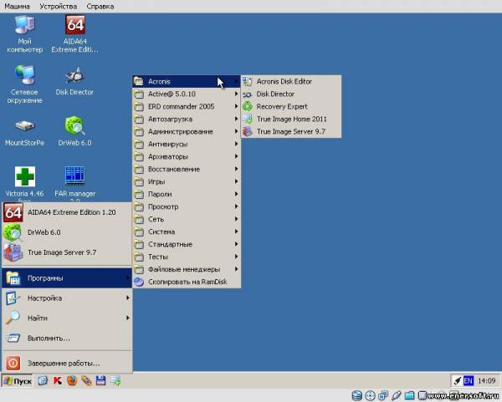Expand Архиваторы folder
Image resolution: width=502 pixels, height=402 pixels.
click(187, 157)
